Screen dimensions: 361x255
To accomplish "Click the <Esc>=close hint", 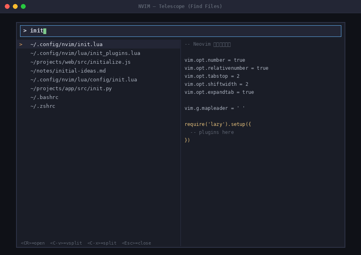I will pyautogui.click(x=136, y=243).
